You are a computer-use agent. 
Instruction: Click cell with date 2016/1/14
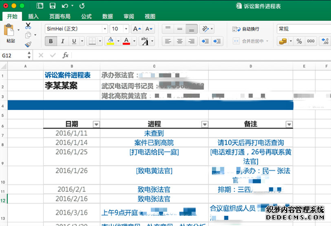(x=72, y=143)
